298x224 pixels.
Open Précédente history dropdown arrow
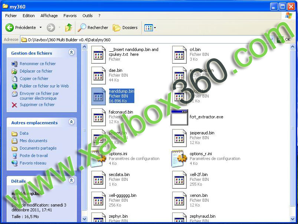coord(40,28)
